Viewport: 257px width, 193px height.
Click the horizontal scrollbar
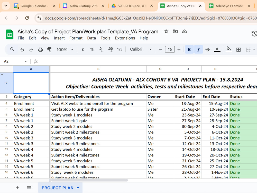tap(89, 180)
